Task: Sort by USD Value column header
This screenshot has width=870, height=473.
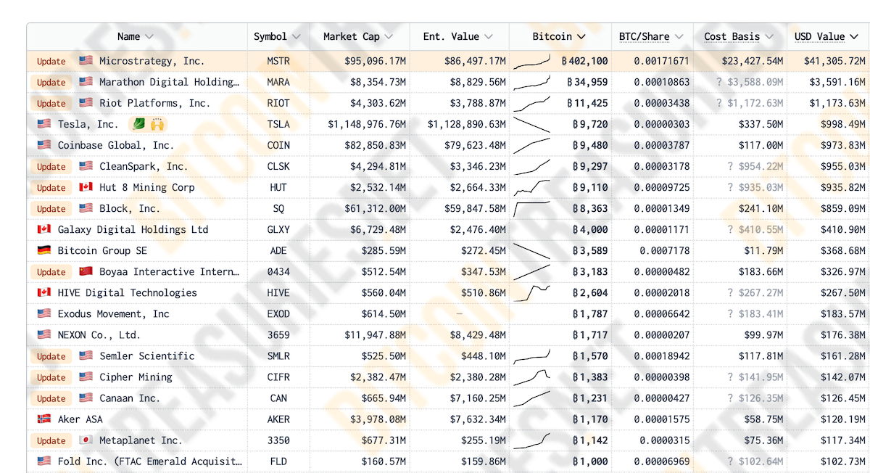Action: click(x=826, y=36)
